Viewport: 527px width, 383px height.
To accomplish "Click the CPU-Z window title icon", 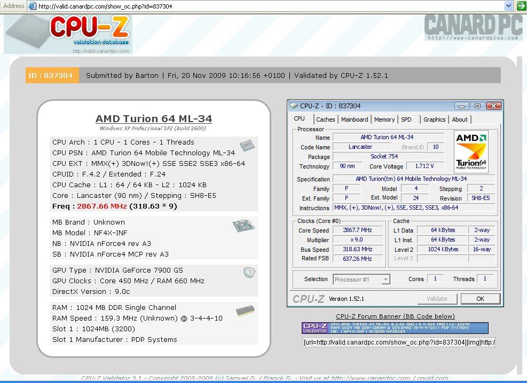I will (x=294, y=106).
